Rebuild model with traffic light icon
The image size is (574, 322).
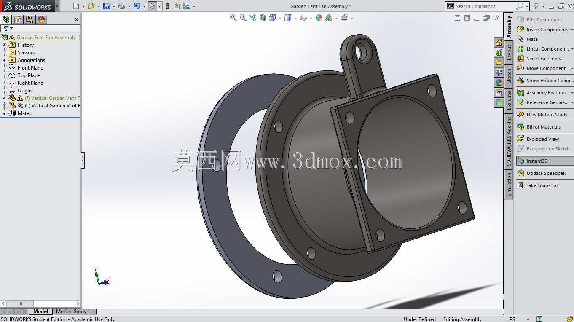167,6
